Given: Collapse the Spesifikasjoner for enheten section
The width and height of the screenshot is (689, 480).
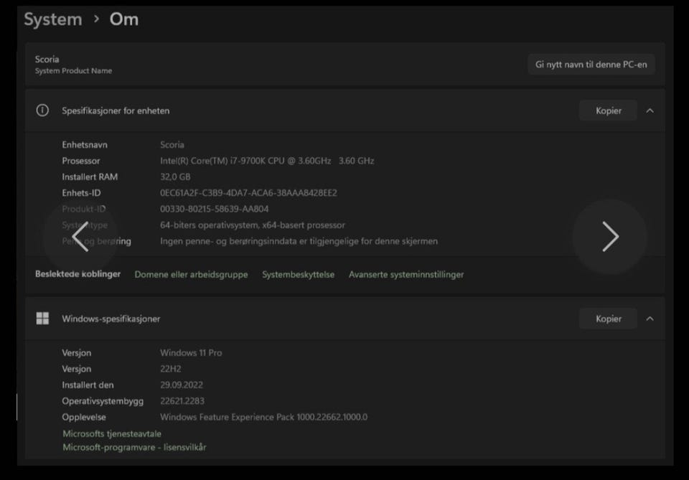Looking at the screenshot, I should click(650, 110).
